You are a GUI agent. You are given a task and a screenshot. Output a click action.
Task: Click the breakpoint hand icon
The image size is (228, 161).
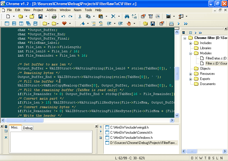coord(129,24)
